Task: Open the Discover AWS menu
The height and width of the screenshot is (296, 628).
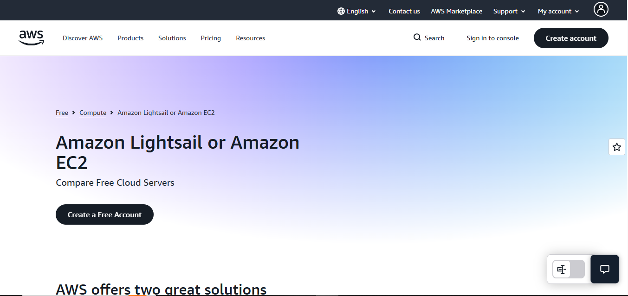Action: 83,38
